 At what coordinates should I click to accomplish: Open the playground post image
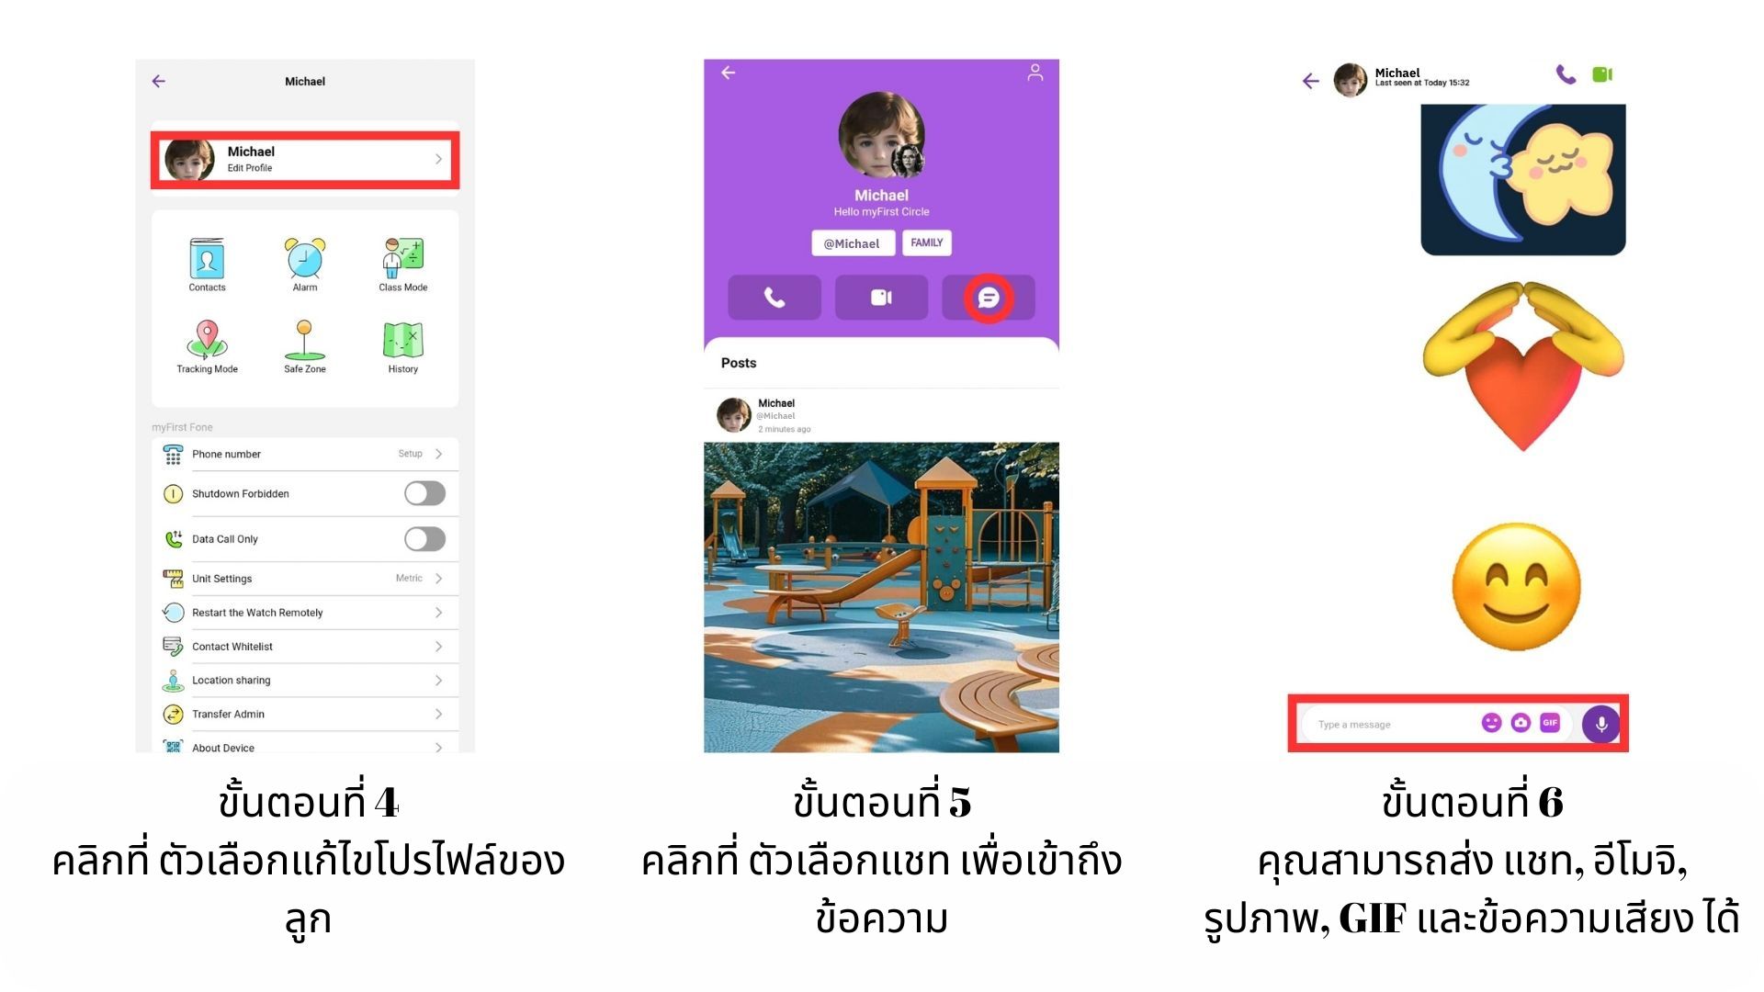(x=881, y=597)
